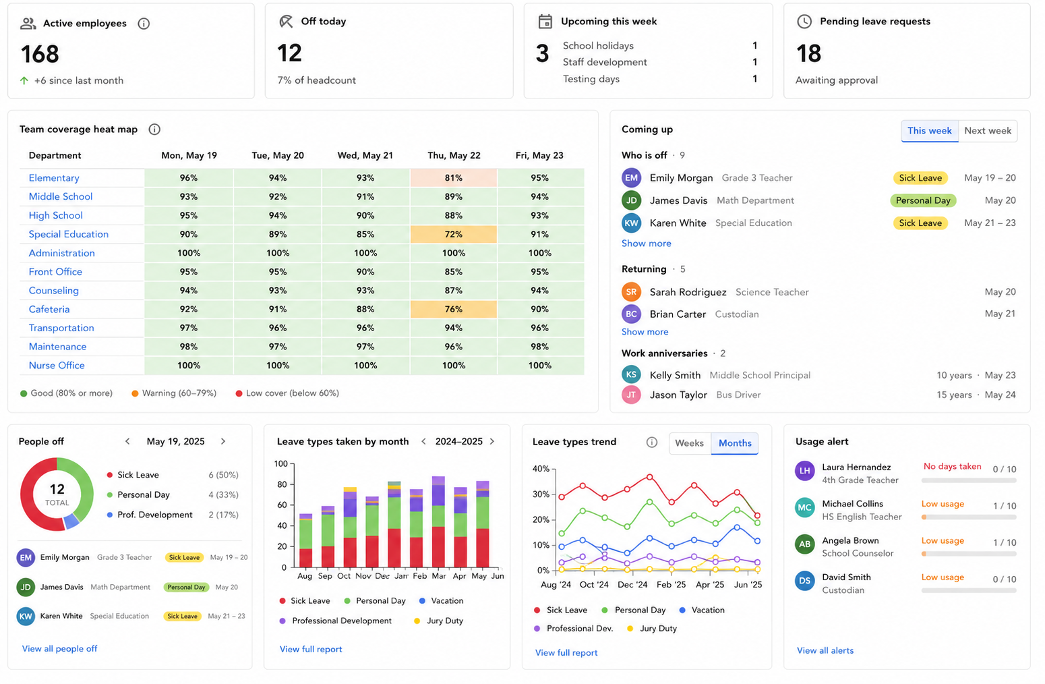Go to next year in Leave types by month
This screenshot has height=684, width=1045.
coord(492,441)
